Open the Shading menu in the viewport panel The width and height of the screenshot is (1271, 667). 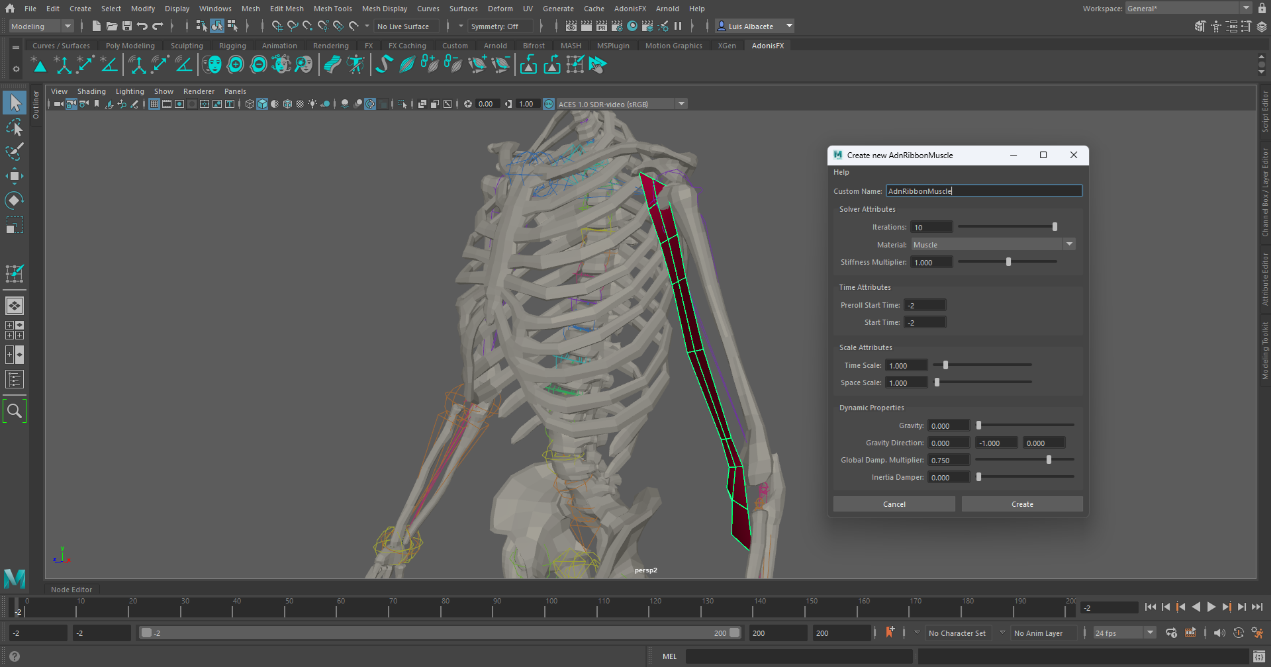91,91
